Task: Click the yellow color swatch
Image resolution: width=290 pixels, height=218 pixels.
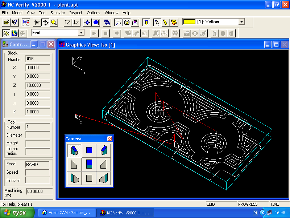Action: click(x=189, y=22)
